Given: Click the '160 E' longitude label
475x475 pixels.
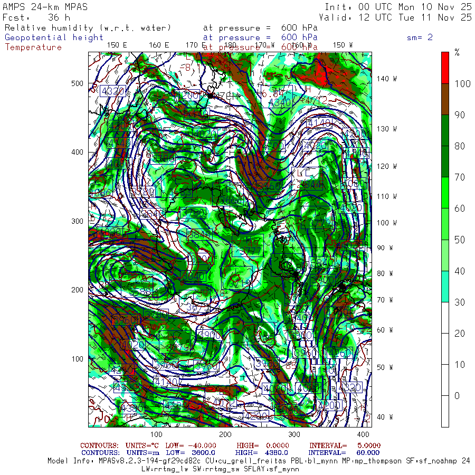Looking at the screenshot, I should click(x=159, y=45).
